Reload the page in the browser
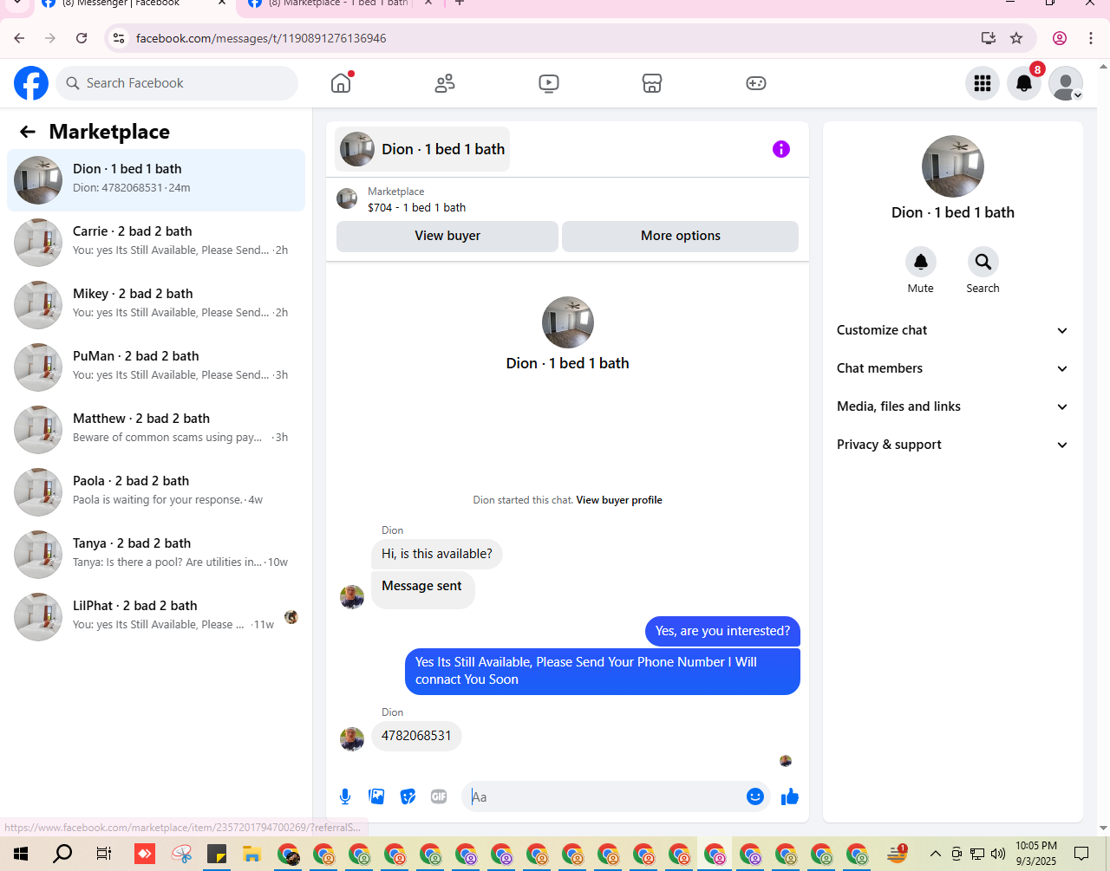The image size is (1110, 871). [82, 38]
